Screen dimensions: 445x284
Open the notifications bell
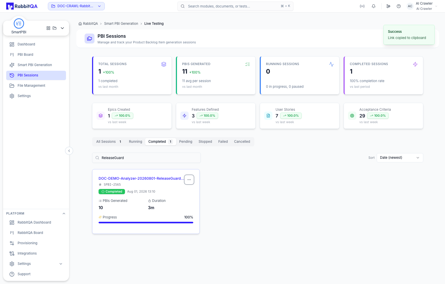374,6
